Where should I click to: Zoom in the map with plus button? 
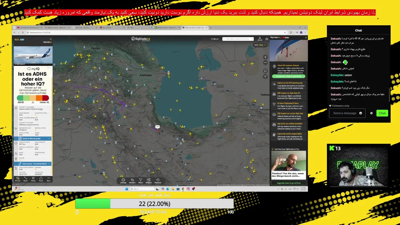pos(265,57)
